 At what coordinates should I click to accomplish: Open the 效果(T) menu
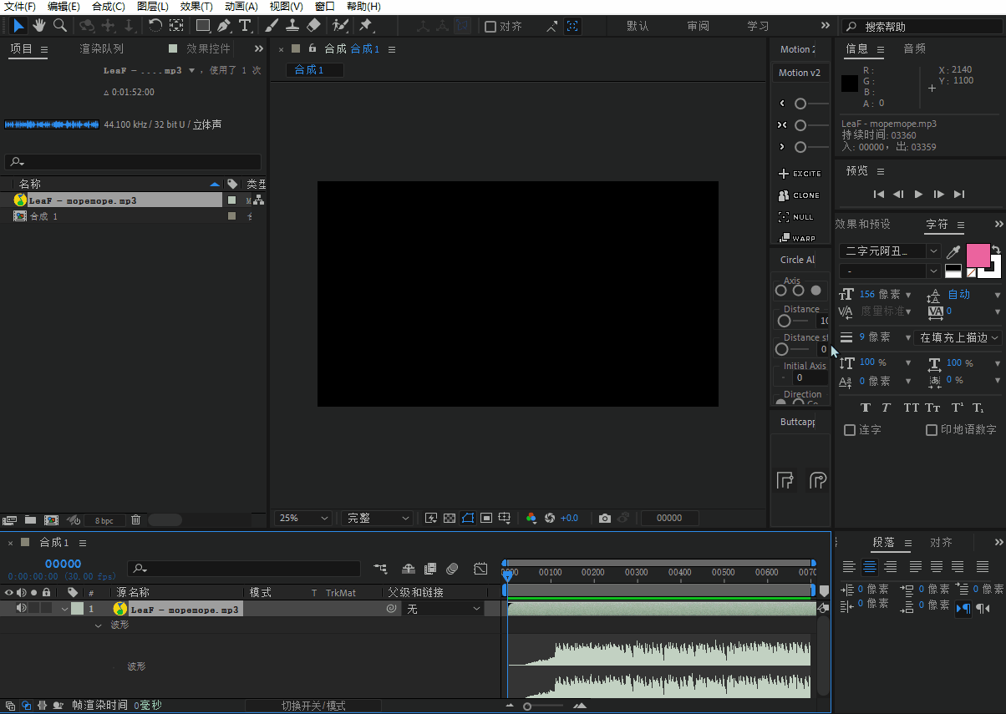(196, 7)
